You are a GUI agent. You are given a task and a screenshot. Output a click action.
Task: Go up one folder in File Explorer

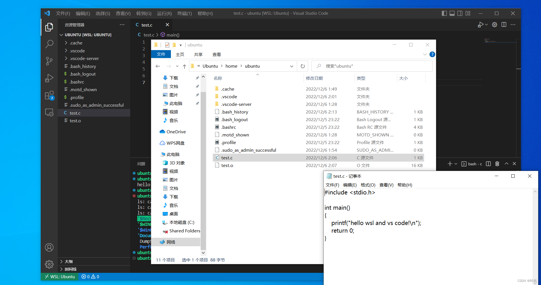[x=184, y=66]
